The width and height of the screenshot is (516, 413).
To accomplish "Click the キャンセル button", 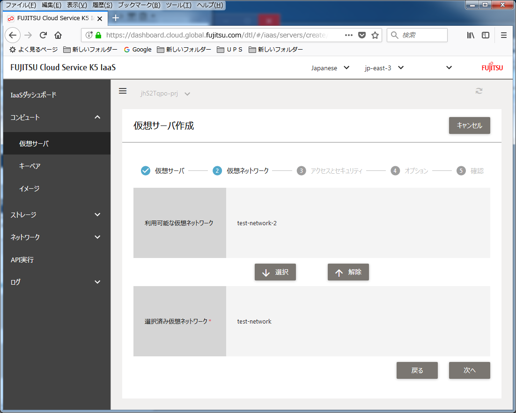I will [x=469, y=125].
